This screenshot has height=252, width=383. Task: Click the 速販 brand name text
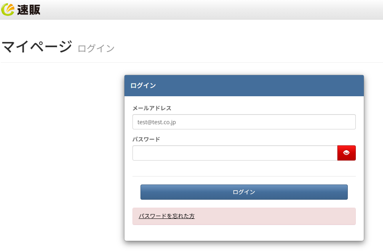pos(29,10)
